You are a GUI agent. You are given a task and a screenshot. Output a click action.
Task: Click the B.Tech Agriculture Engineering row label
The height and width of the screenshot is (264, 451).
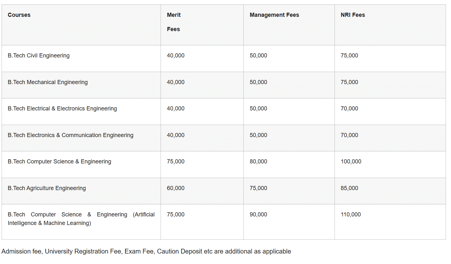pos(47,188)
